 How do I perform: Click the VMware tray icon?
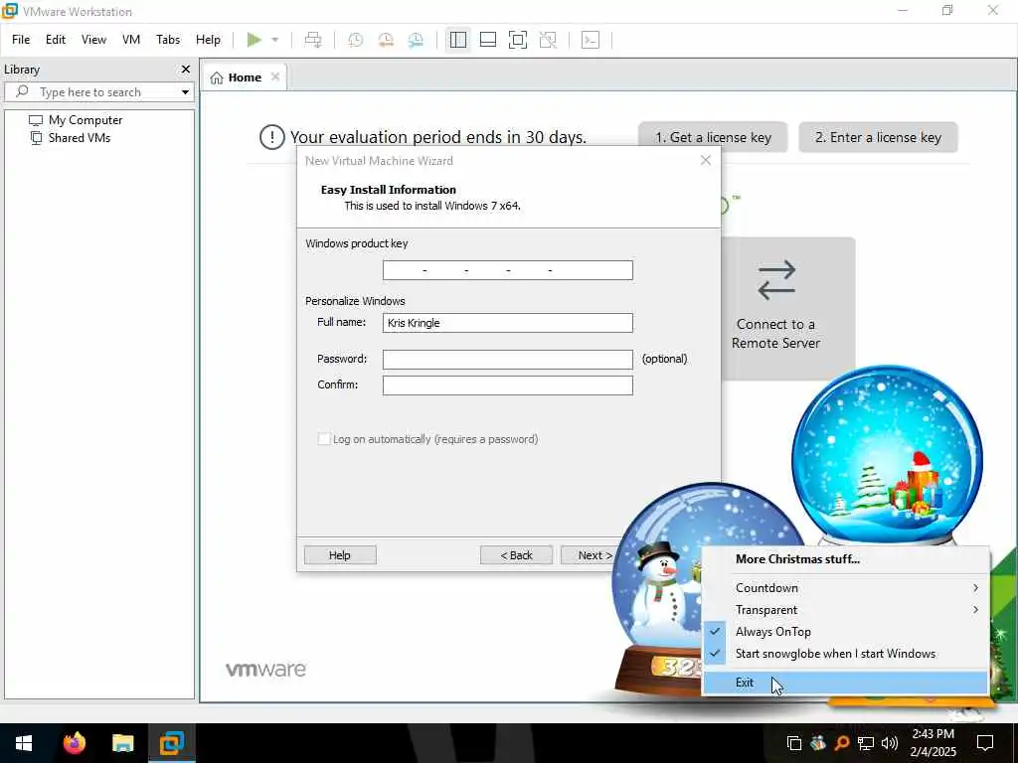click(x=793, y=743)
